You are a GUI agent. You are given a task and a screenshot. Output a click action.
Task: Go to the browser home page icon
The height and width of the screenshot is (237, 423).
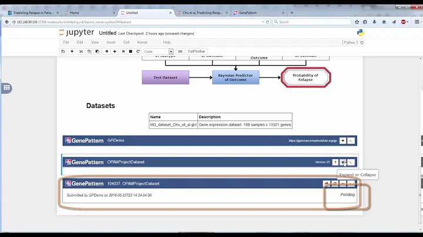click(384, 22)
